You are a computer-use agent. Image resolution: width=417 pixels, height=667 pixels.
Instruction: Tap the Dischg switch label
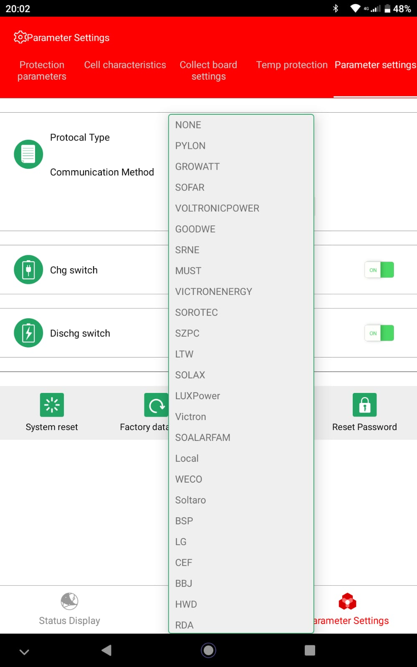80,333
